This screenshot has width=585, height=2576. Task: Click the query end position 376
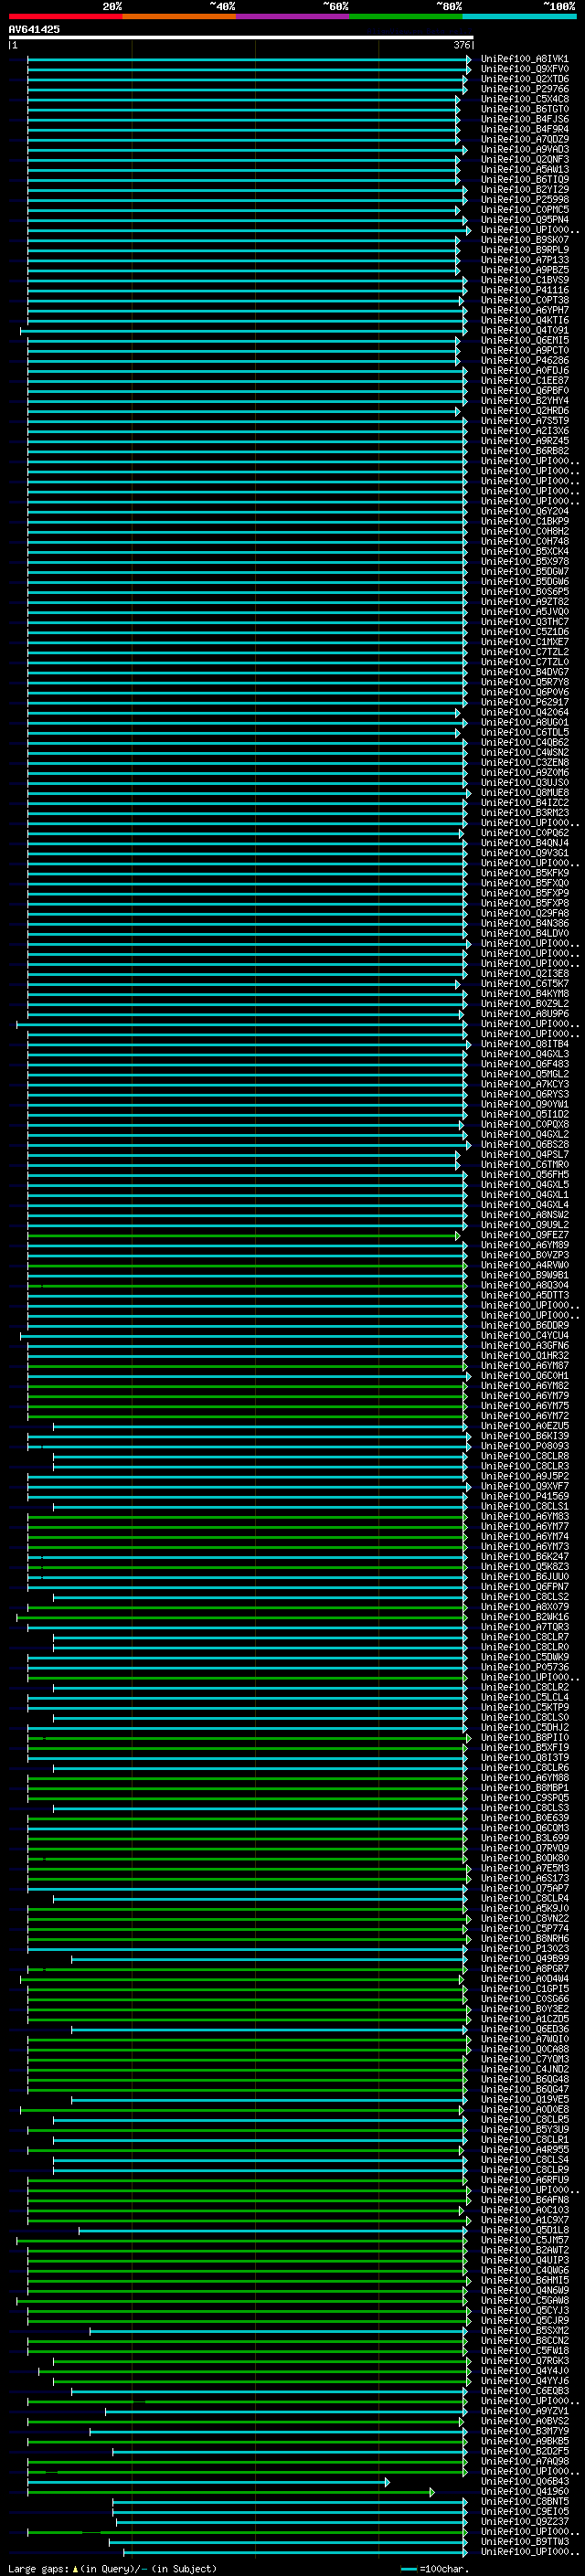pos(462,45)
